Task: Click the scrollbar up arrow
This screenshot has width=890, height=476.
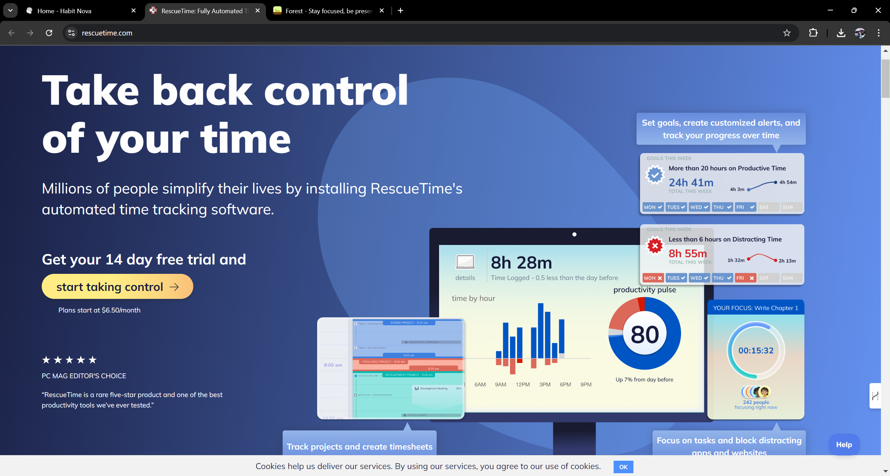Action: [x=885, y=50]
